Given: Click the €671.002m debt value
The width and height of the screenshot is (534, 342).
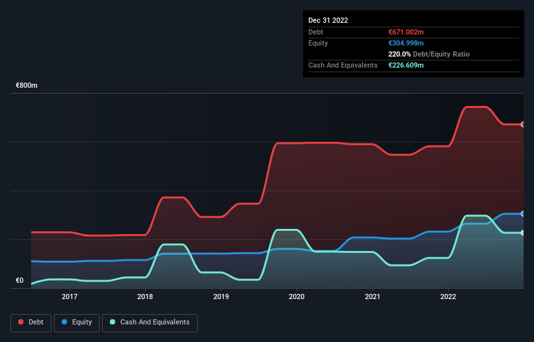Looking at the screenshot, I should pos(406,32).
